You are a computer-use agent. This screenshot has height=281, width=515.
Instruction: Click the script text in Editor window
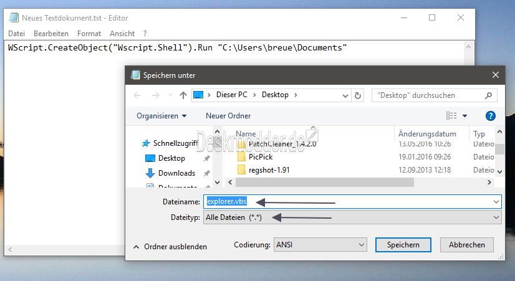[177, 48]
